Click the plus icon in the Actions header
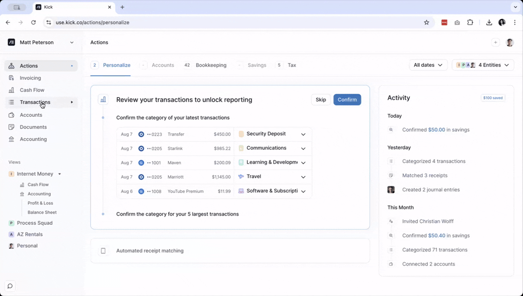 (x=495, y=43)
